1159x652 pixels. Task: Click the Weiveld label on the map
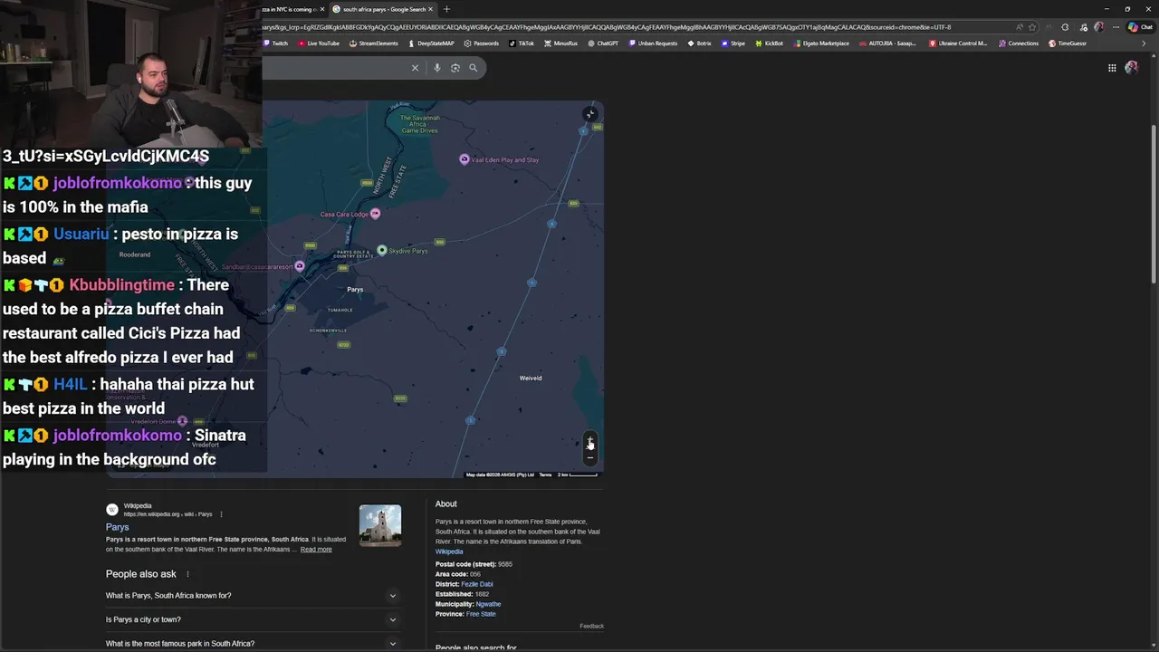[531, 378]
